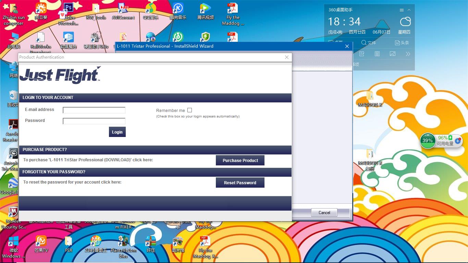Collapse the 360桌面助手 panel
This screenshot has width=468, height=263.
(409, 10)
